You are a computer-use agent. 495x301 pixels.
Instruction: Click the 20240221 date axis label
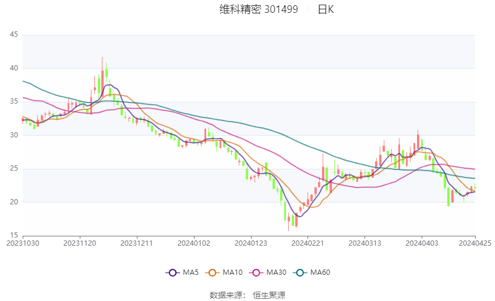click(307, 243)
